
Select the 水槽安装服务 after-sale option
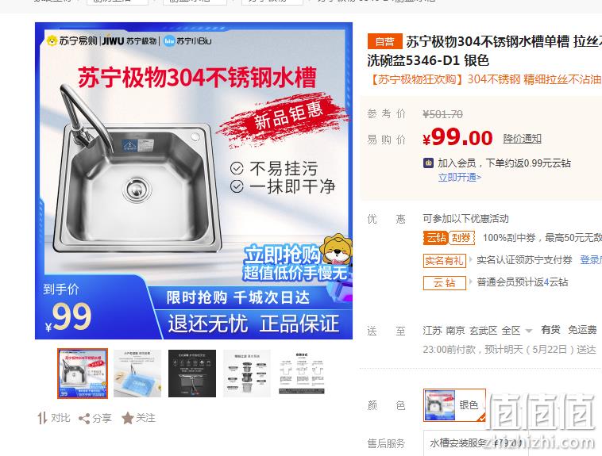point(476,443)
